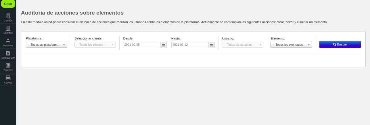Open the Gestión sidebar section
The height and width of the screenshot is (125, 370).
[8, 18]
